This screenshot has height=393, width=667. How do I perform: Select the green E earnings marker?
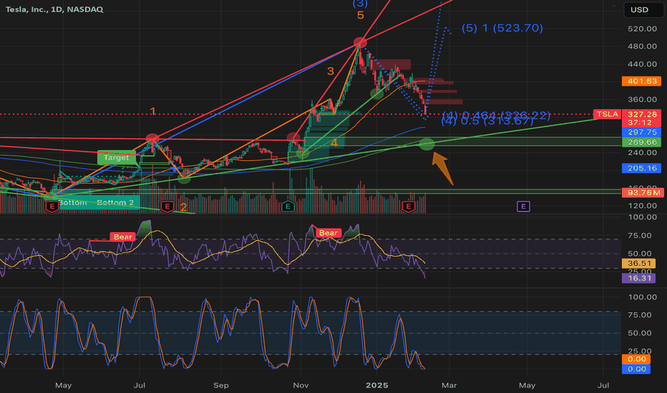(288, 207)
